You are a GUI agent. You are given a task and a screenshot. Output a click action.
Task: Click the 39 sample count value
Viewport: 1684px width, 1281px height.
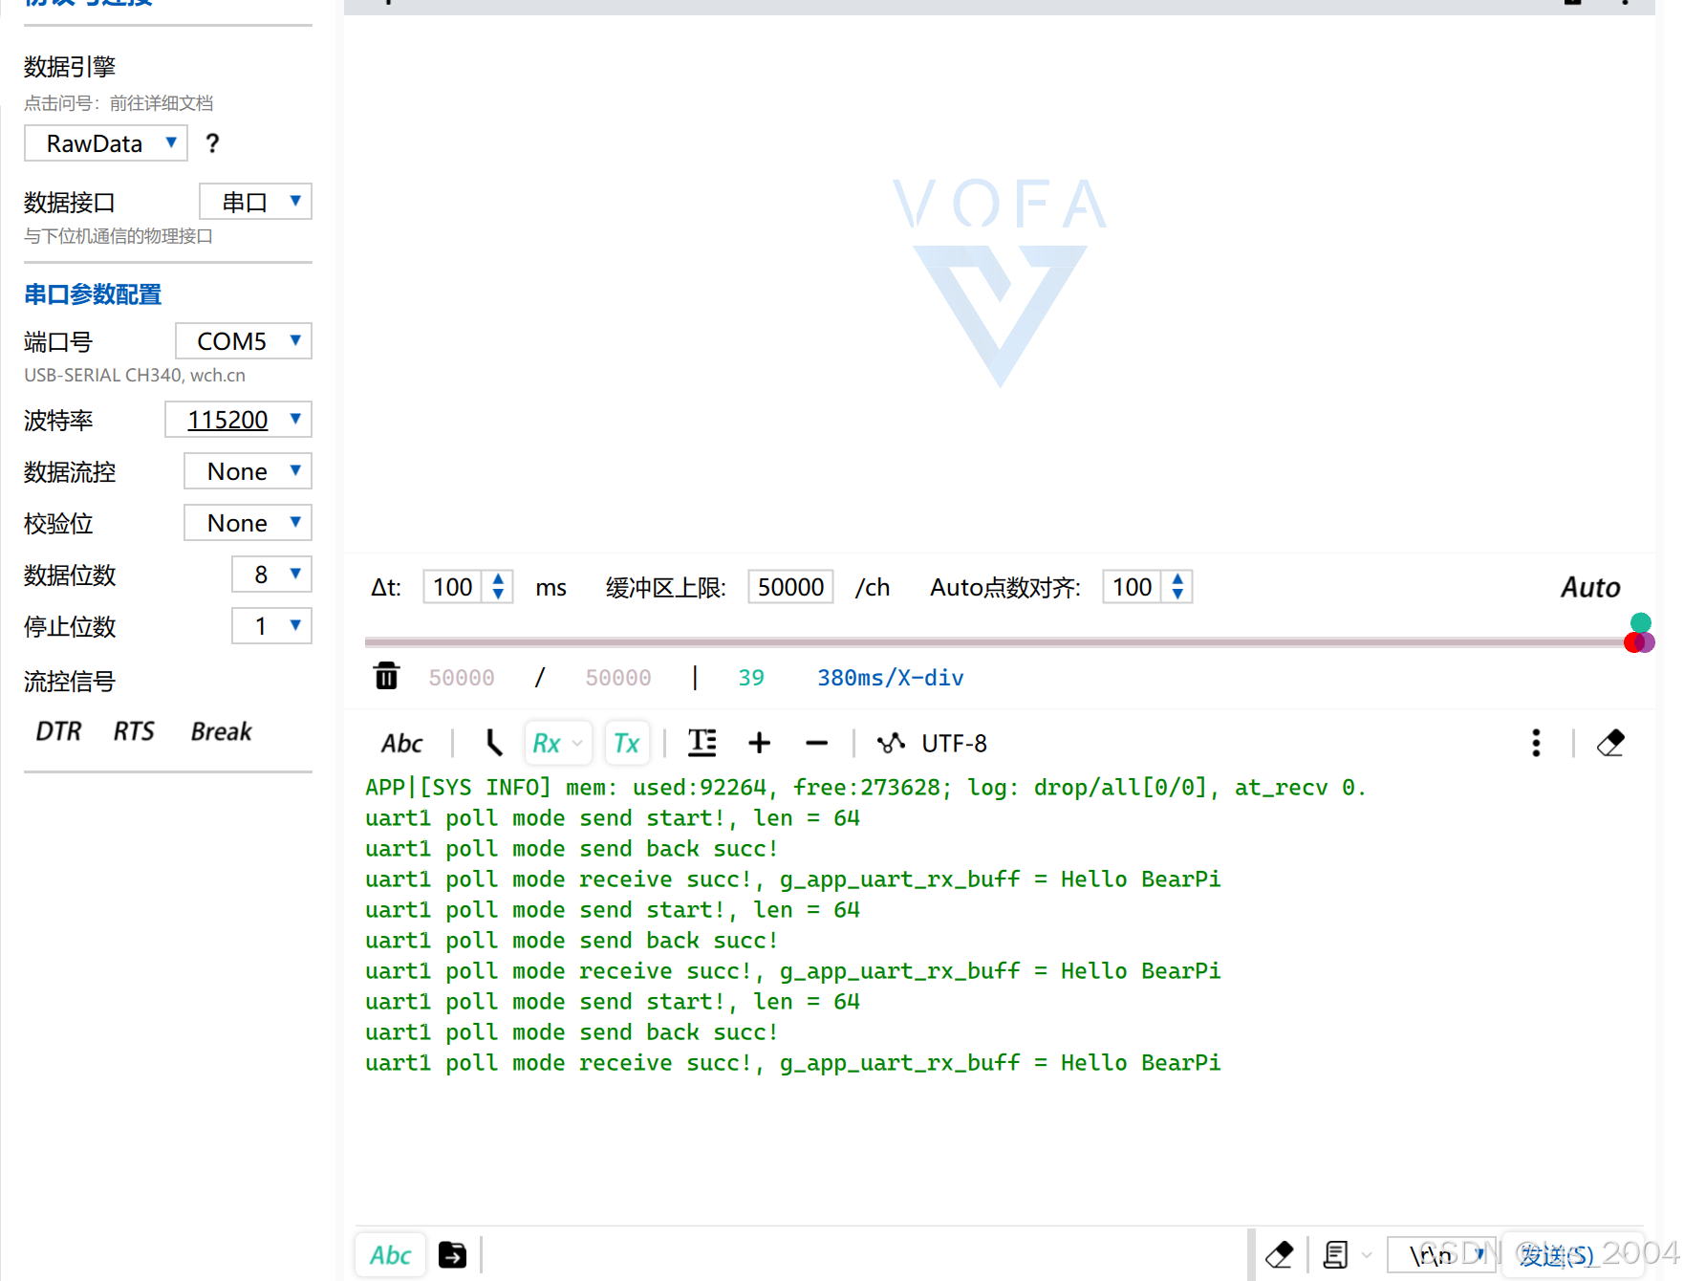(751, 678)
